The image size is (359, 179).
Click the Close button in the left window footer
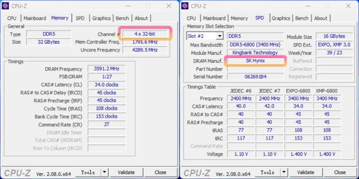tap(161, 172)
